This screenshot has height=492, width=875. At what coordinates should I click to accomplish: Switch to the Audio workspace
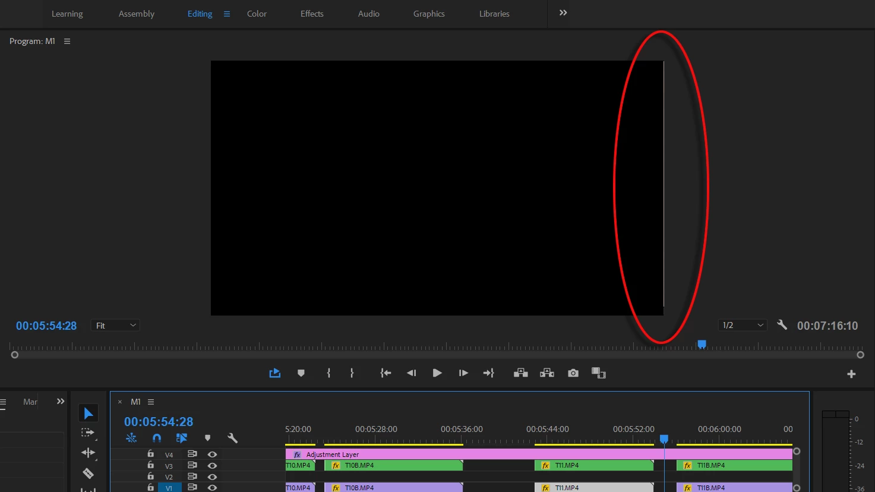(369, 14)
